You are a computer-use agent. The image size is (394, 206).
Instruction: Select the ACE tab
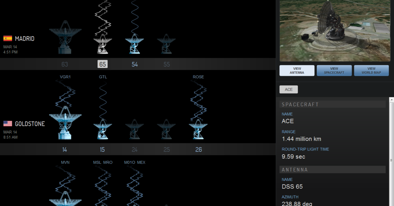pyautogui.click(x=289, y=89)
